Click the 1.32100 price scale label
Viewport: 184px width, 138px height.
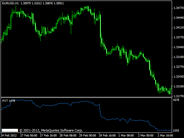coord(178,86)
